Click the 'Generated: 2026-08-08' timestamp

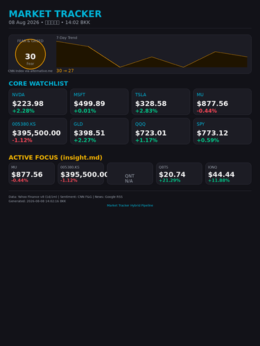pyautogui.click(x=37, y=201)
